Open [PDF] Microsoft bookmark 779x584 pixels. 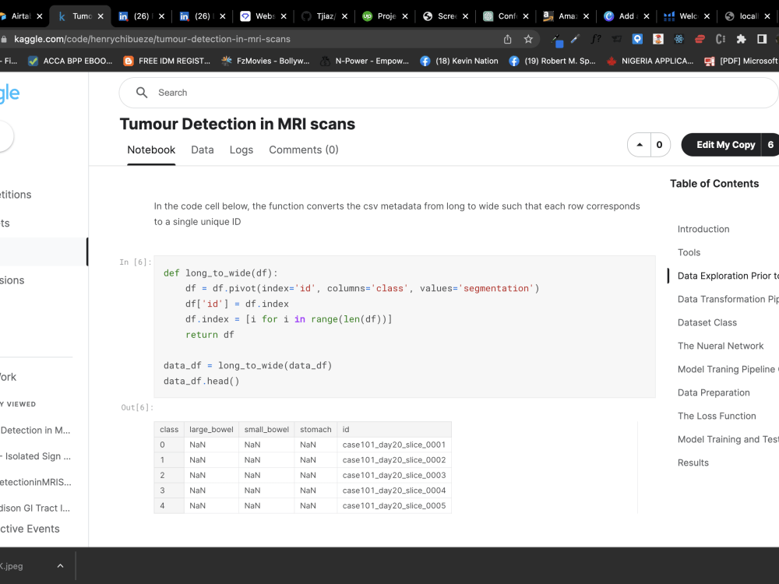click(x=742, y=61)
